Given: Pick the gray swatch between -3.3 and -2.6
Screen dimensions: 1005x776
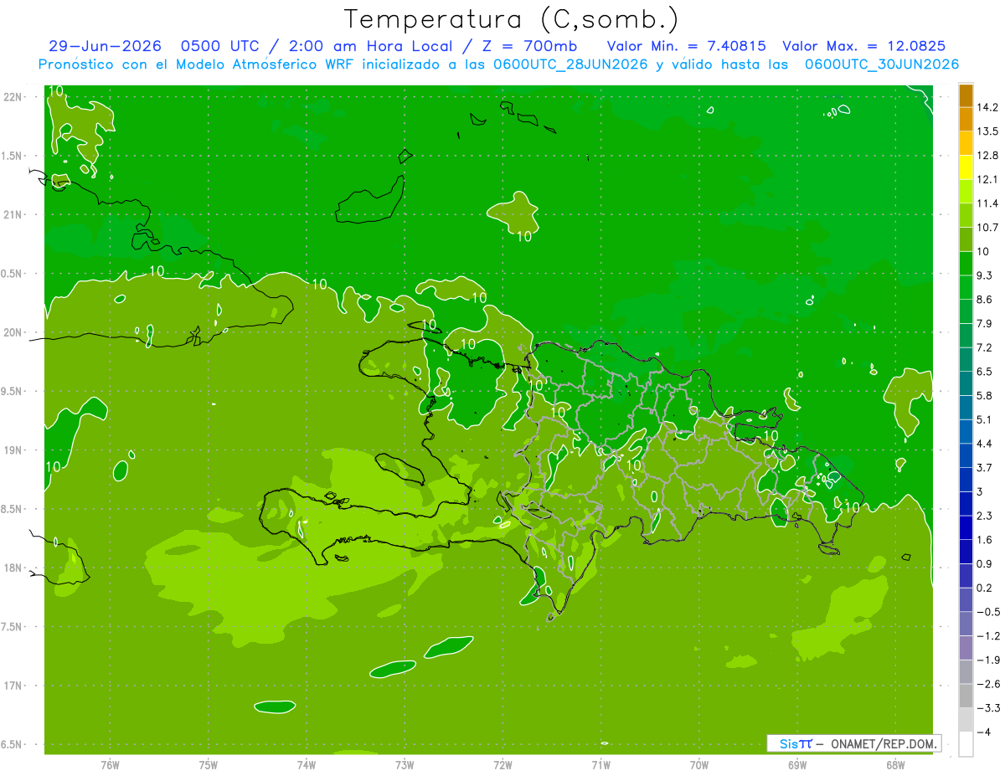Looking at the screenshot, I should (966, 696).
